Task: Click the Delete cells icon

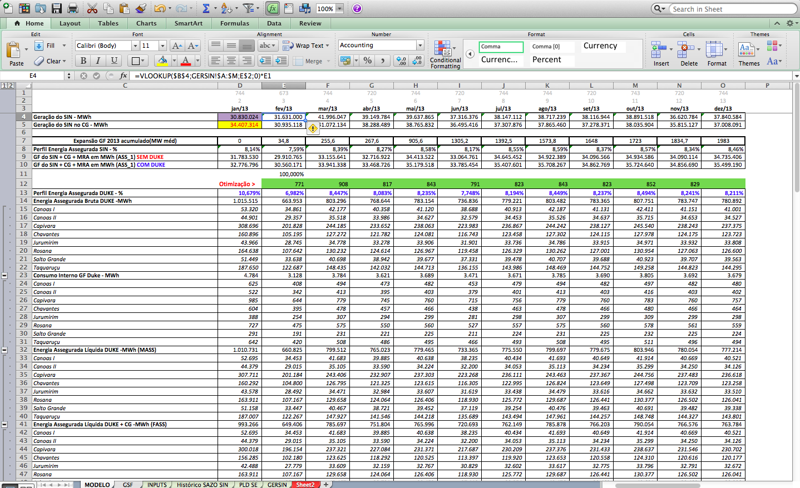Action: pyautogui.click(x=685, y=49)
